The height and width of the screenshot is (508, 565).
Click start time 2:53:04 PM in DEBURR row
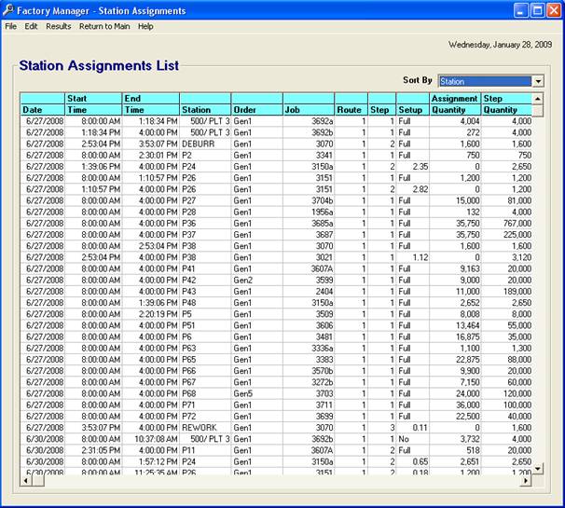93,144
